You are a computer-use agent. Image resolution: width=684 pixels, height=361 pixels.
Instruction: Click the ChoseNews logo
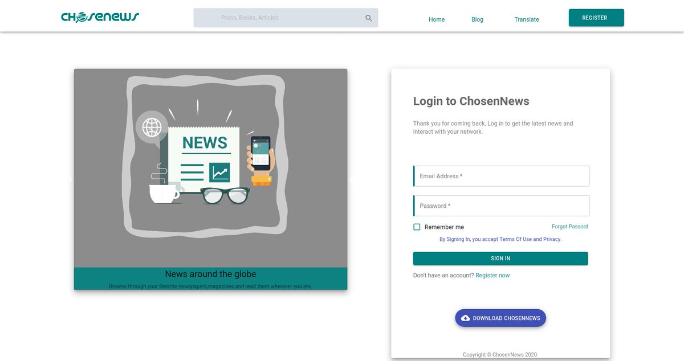[100, 17]
